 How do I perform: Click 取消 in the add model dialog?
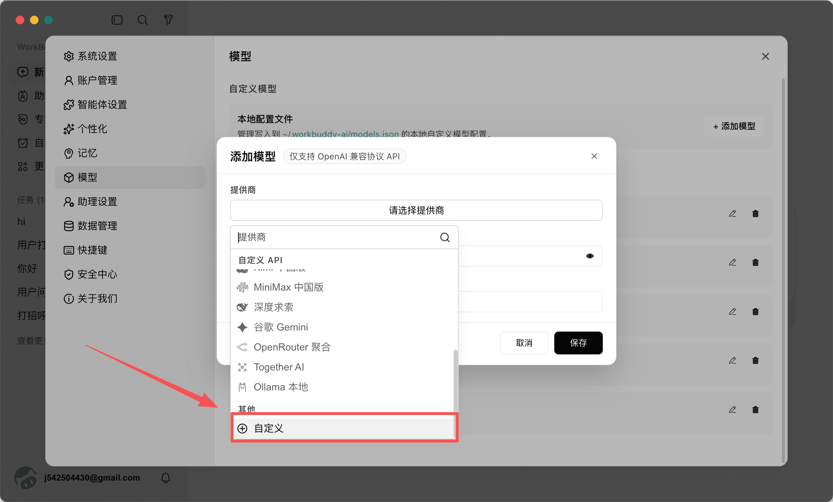click(524, 343)
